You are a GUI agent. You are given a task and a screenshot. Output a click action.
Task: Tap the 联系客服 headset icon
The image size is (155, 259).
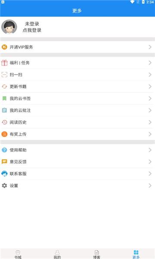[x=4, y=174]
